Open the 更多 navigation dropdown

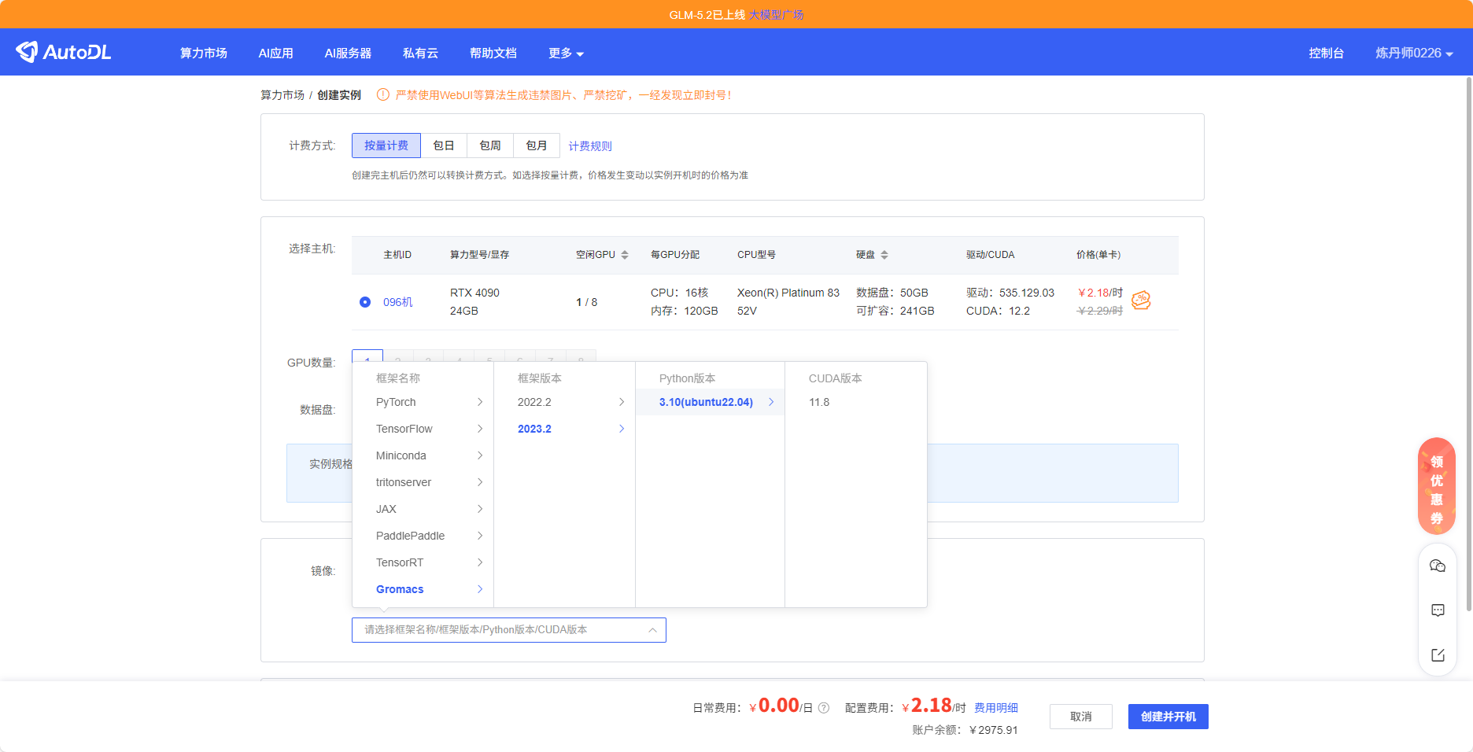click(566, 53)
